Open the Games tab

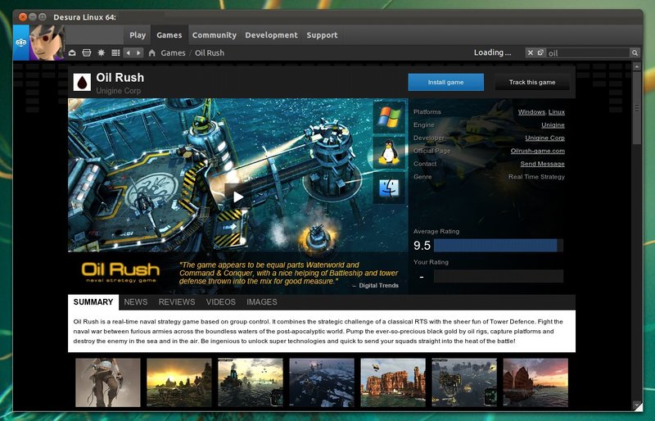coord(169,35)
